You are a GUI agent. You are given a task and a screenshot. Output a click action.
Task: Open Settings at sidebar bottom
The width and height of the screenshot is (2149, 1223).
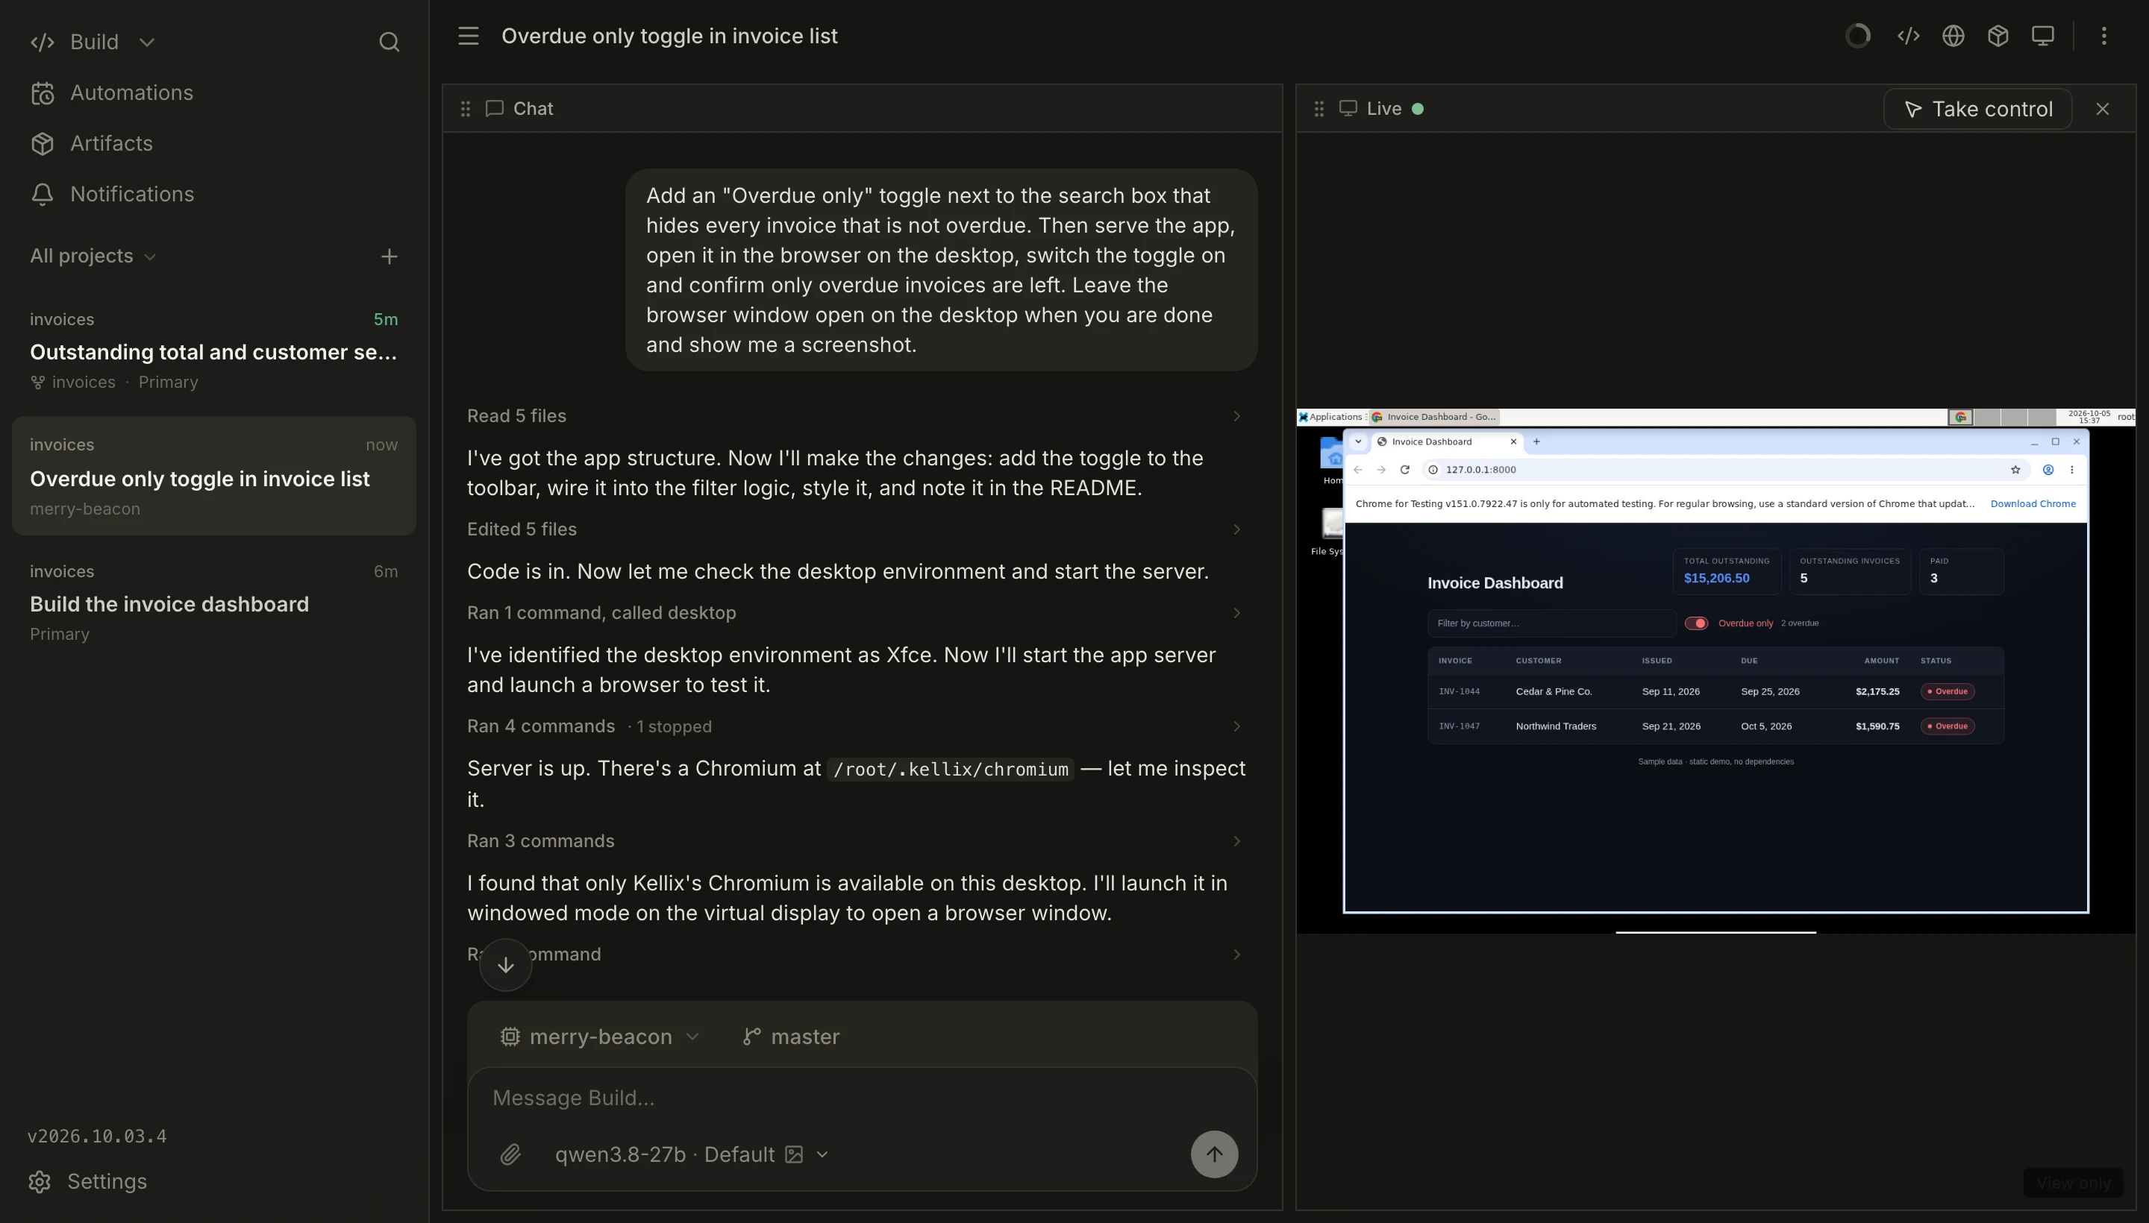click(88, 1181)
